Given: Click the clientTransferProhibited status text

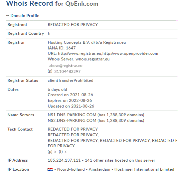Looking at the screenshot, I should click(x=71, y=80).
